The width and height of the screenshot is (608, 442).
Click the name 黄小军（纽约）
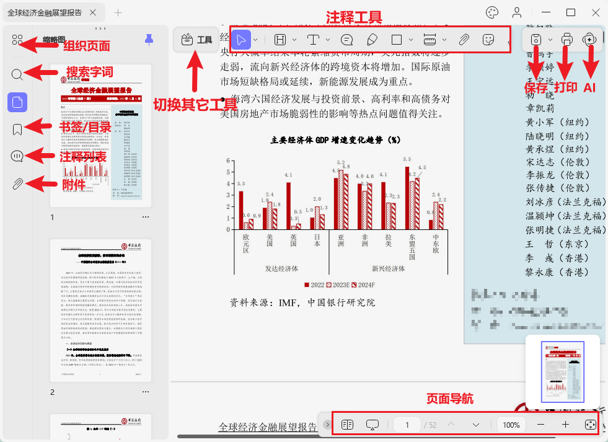pos(558,122)
